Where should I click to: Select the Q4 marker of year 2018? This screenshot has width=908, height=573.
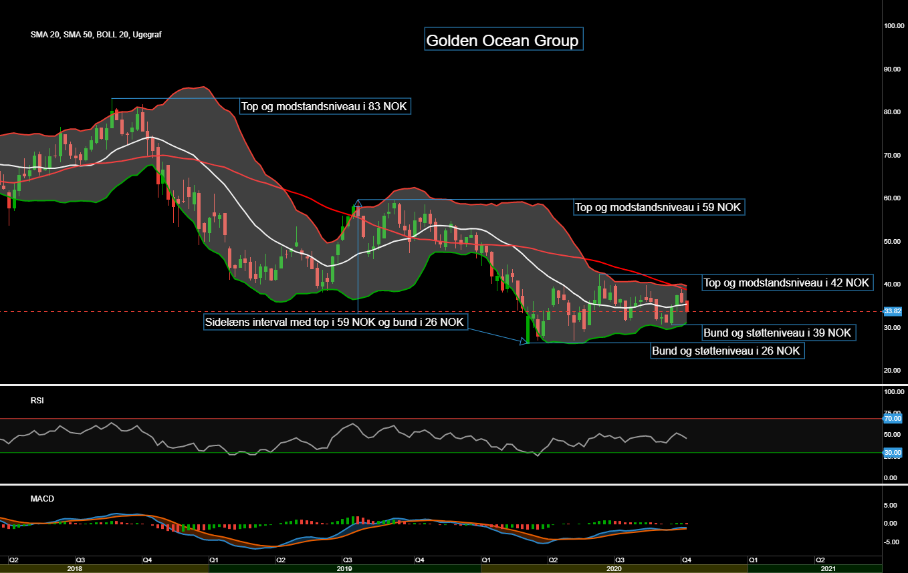coord(146,559)
